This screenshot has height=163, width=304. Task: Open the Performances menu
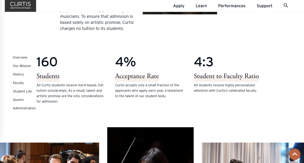[x=232, y=6]
